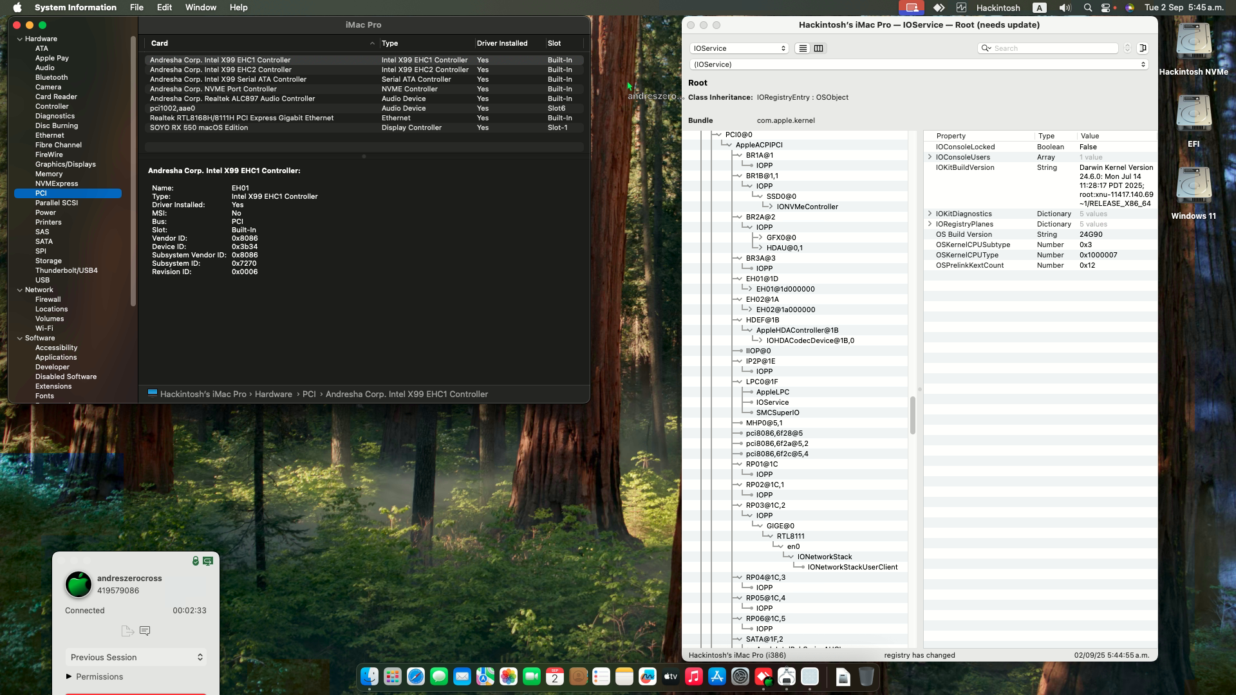Image resolution: width=1236 pixels, height=695 pixels.
Task: Click the file transfer icon in the AnyDesk session panel
Action: click(x=127, y=631)
